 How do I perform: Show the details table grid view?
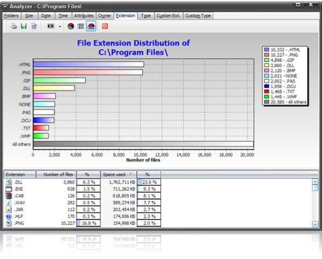coord(80,26)
